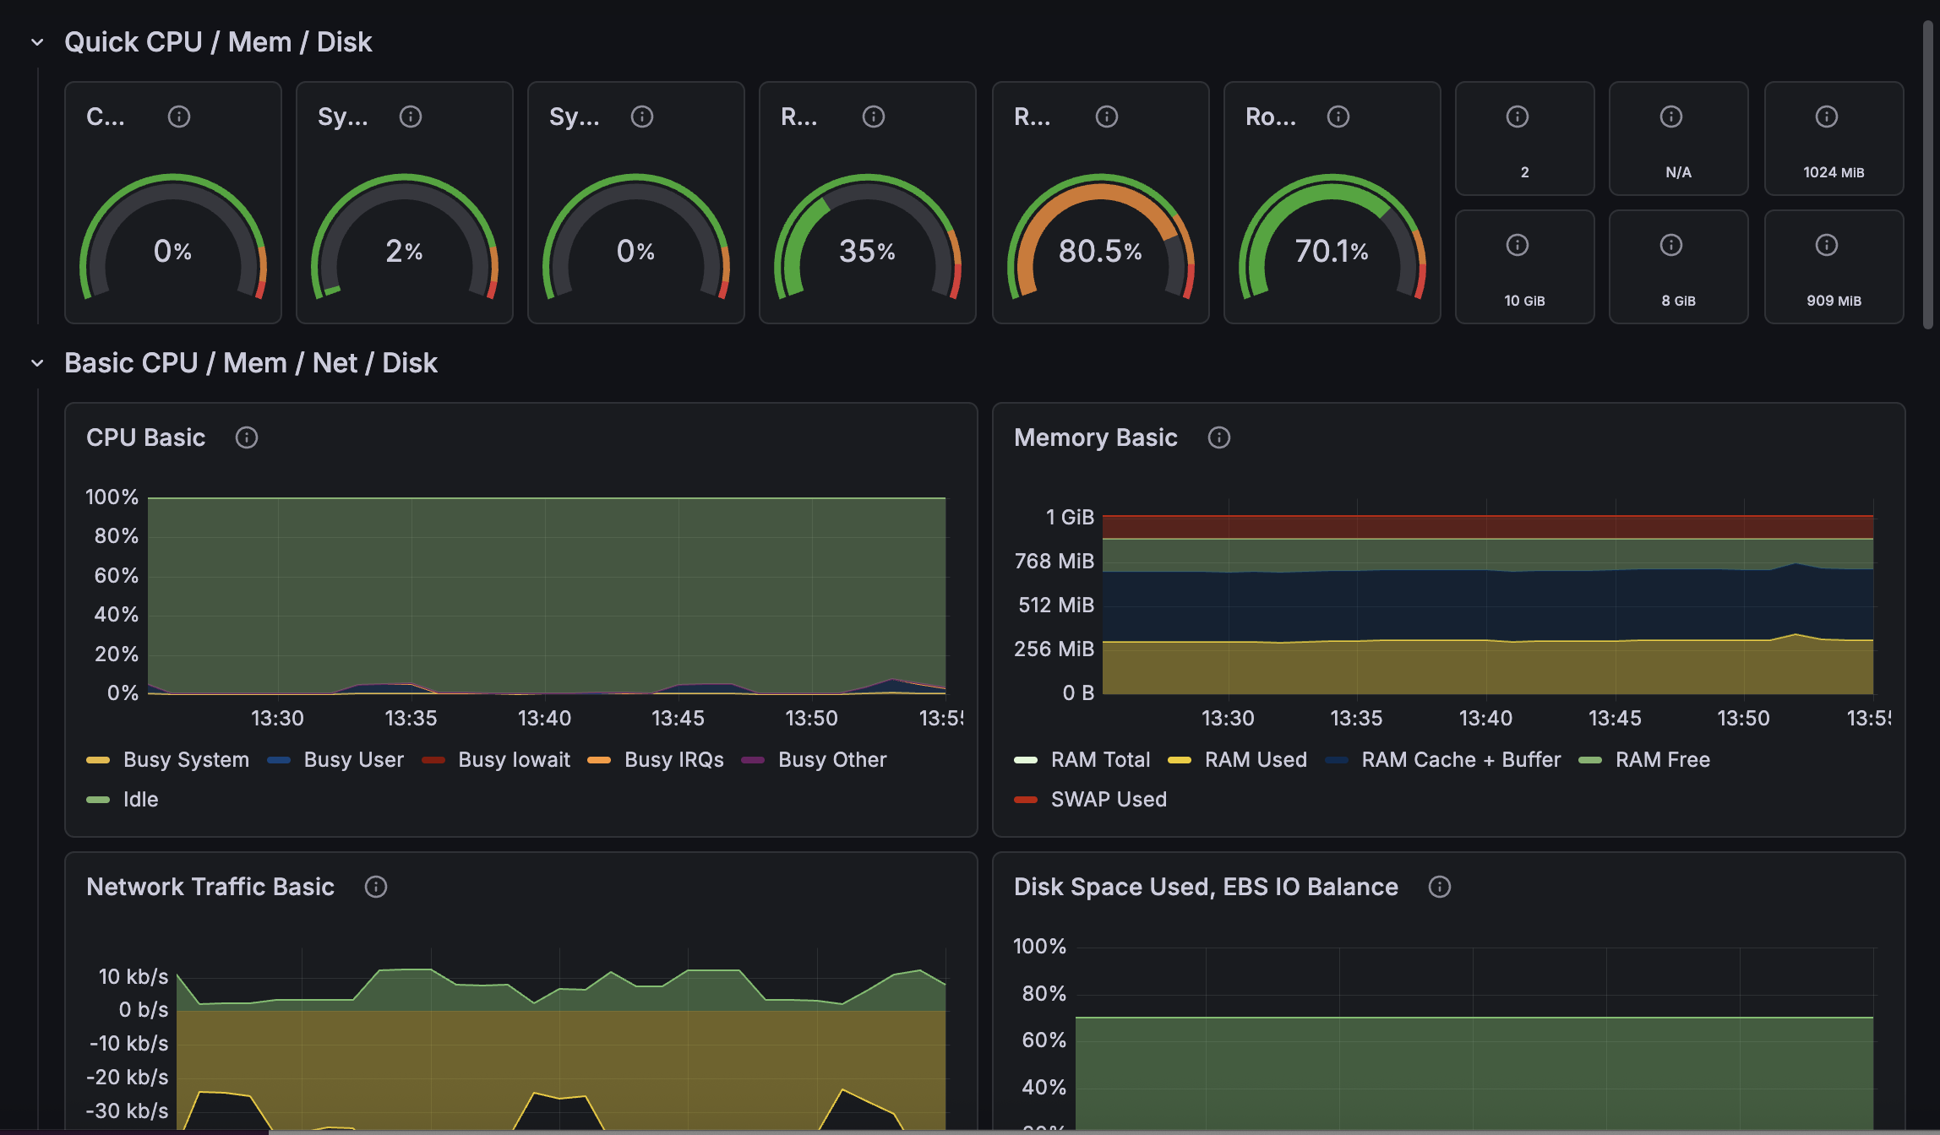Toggle the RAM Total series in legend
This screenshot has width=1940, height=1135.
tap(1101, 760)
